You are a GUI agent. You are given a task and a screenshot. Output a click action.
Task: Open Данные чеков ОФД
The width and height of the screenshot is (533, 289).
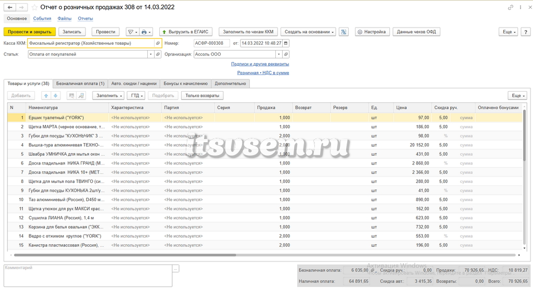click(416, 32)
